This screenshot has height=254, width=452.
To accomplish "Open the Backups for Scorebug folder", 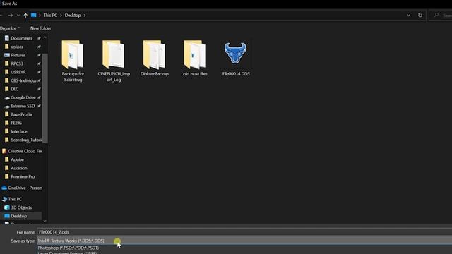I will (x=73, y=61).
